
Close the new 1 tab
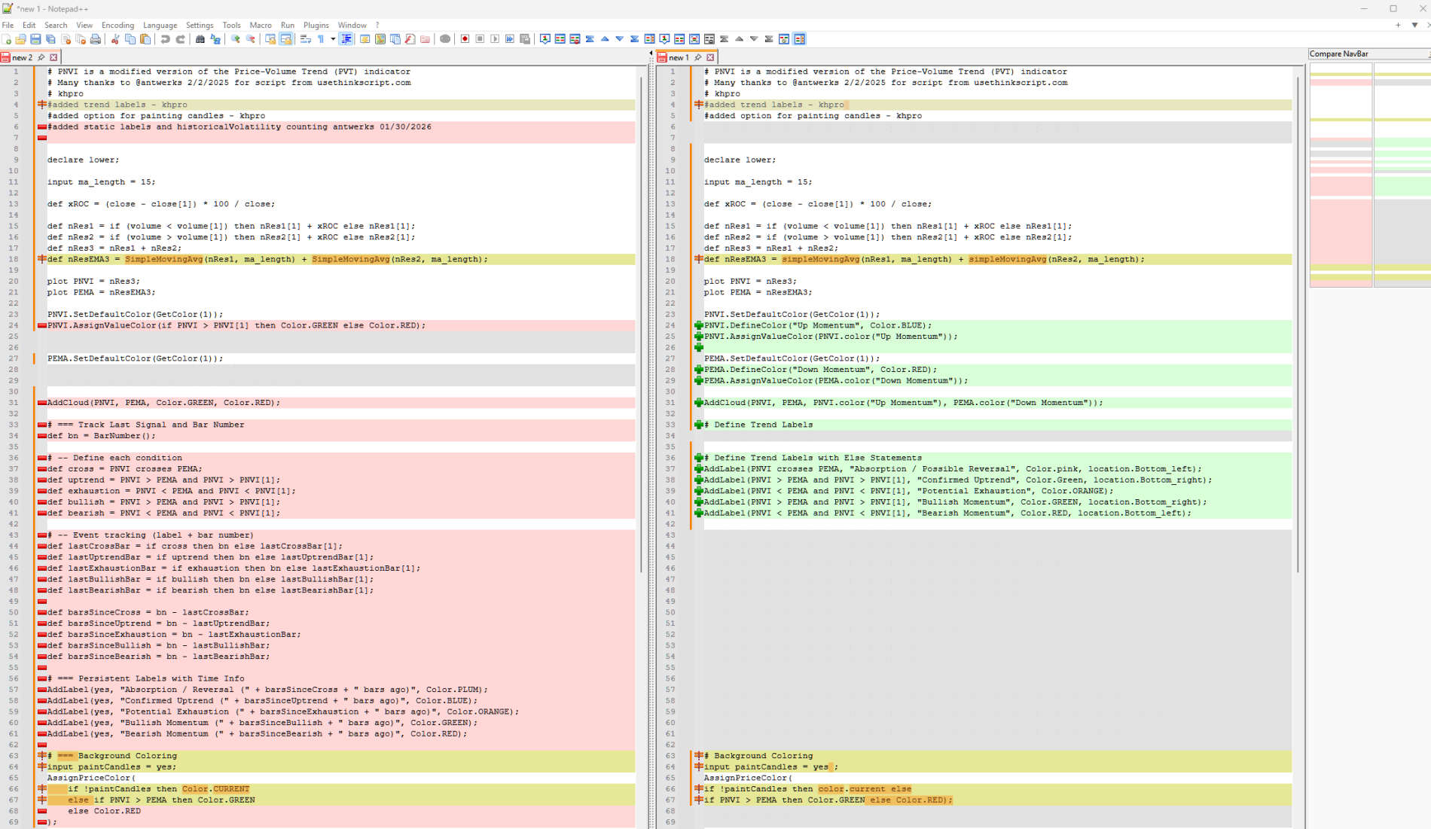710,57
